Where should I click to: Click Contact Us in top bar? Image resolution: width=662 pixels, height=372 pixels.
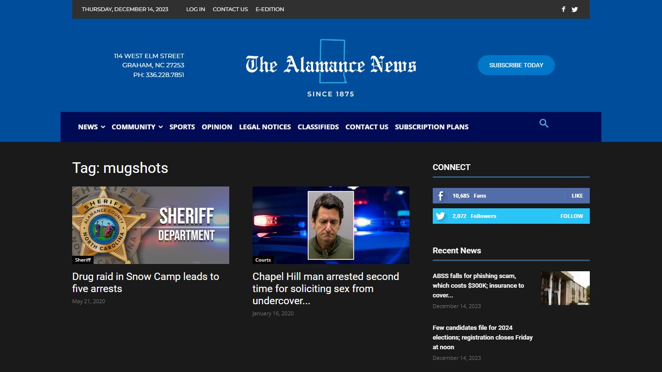230,9
